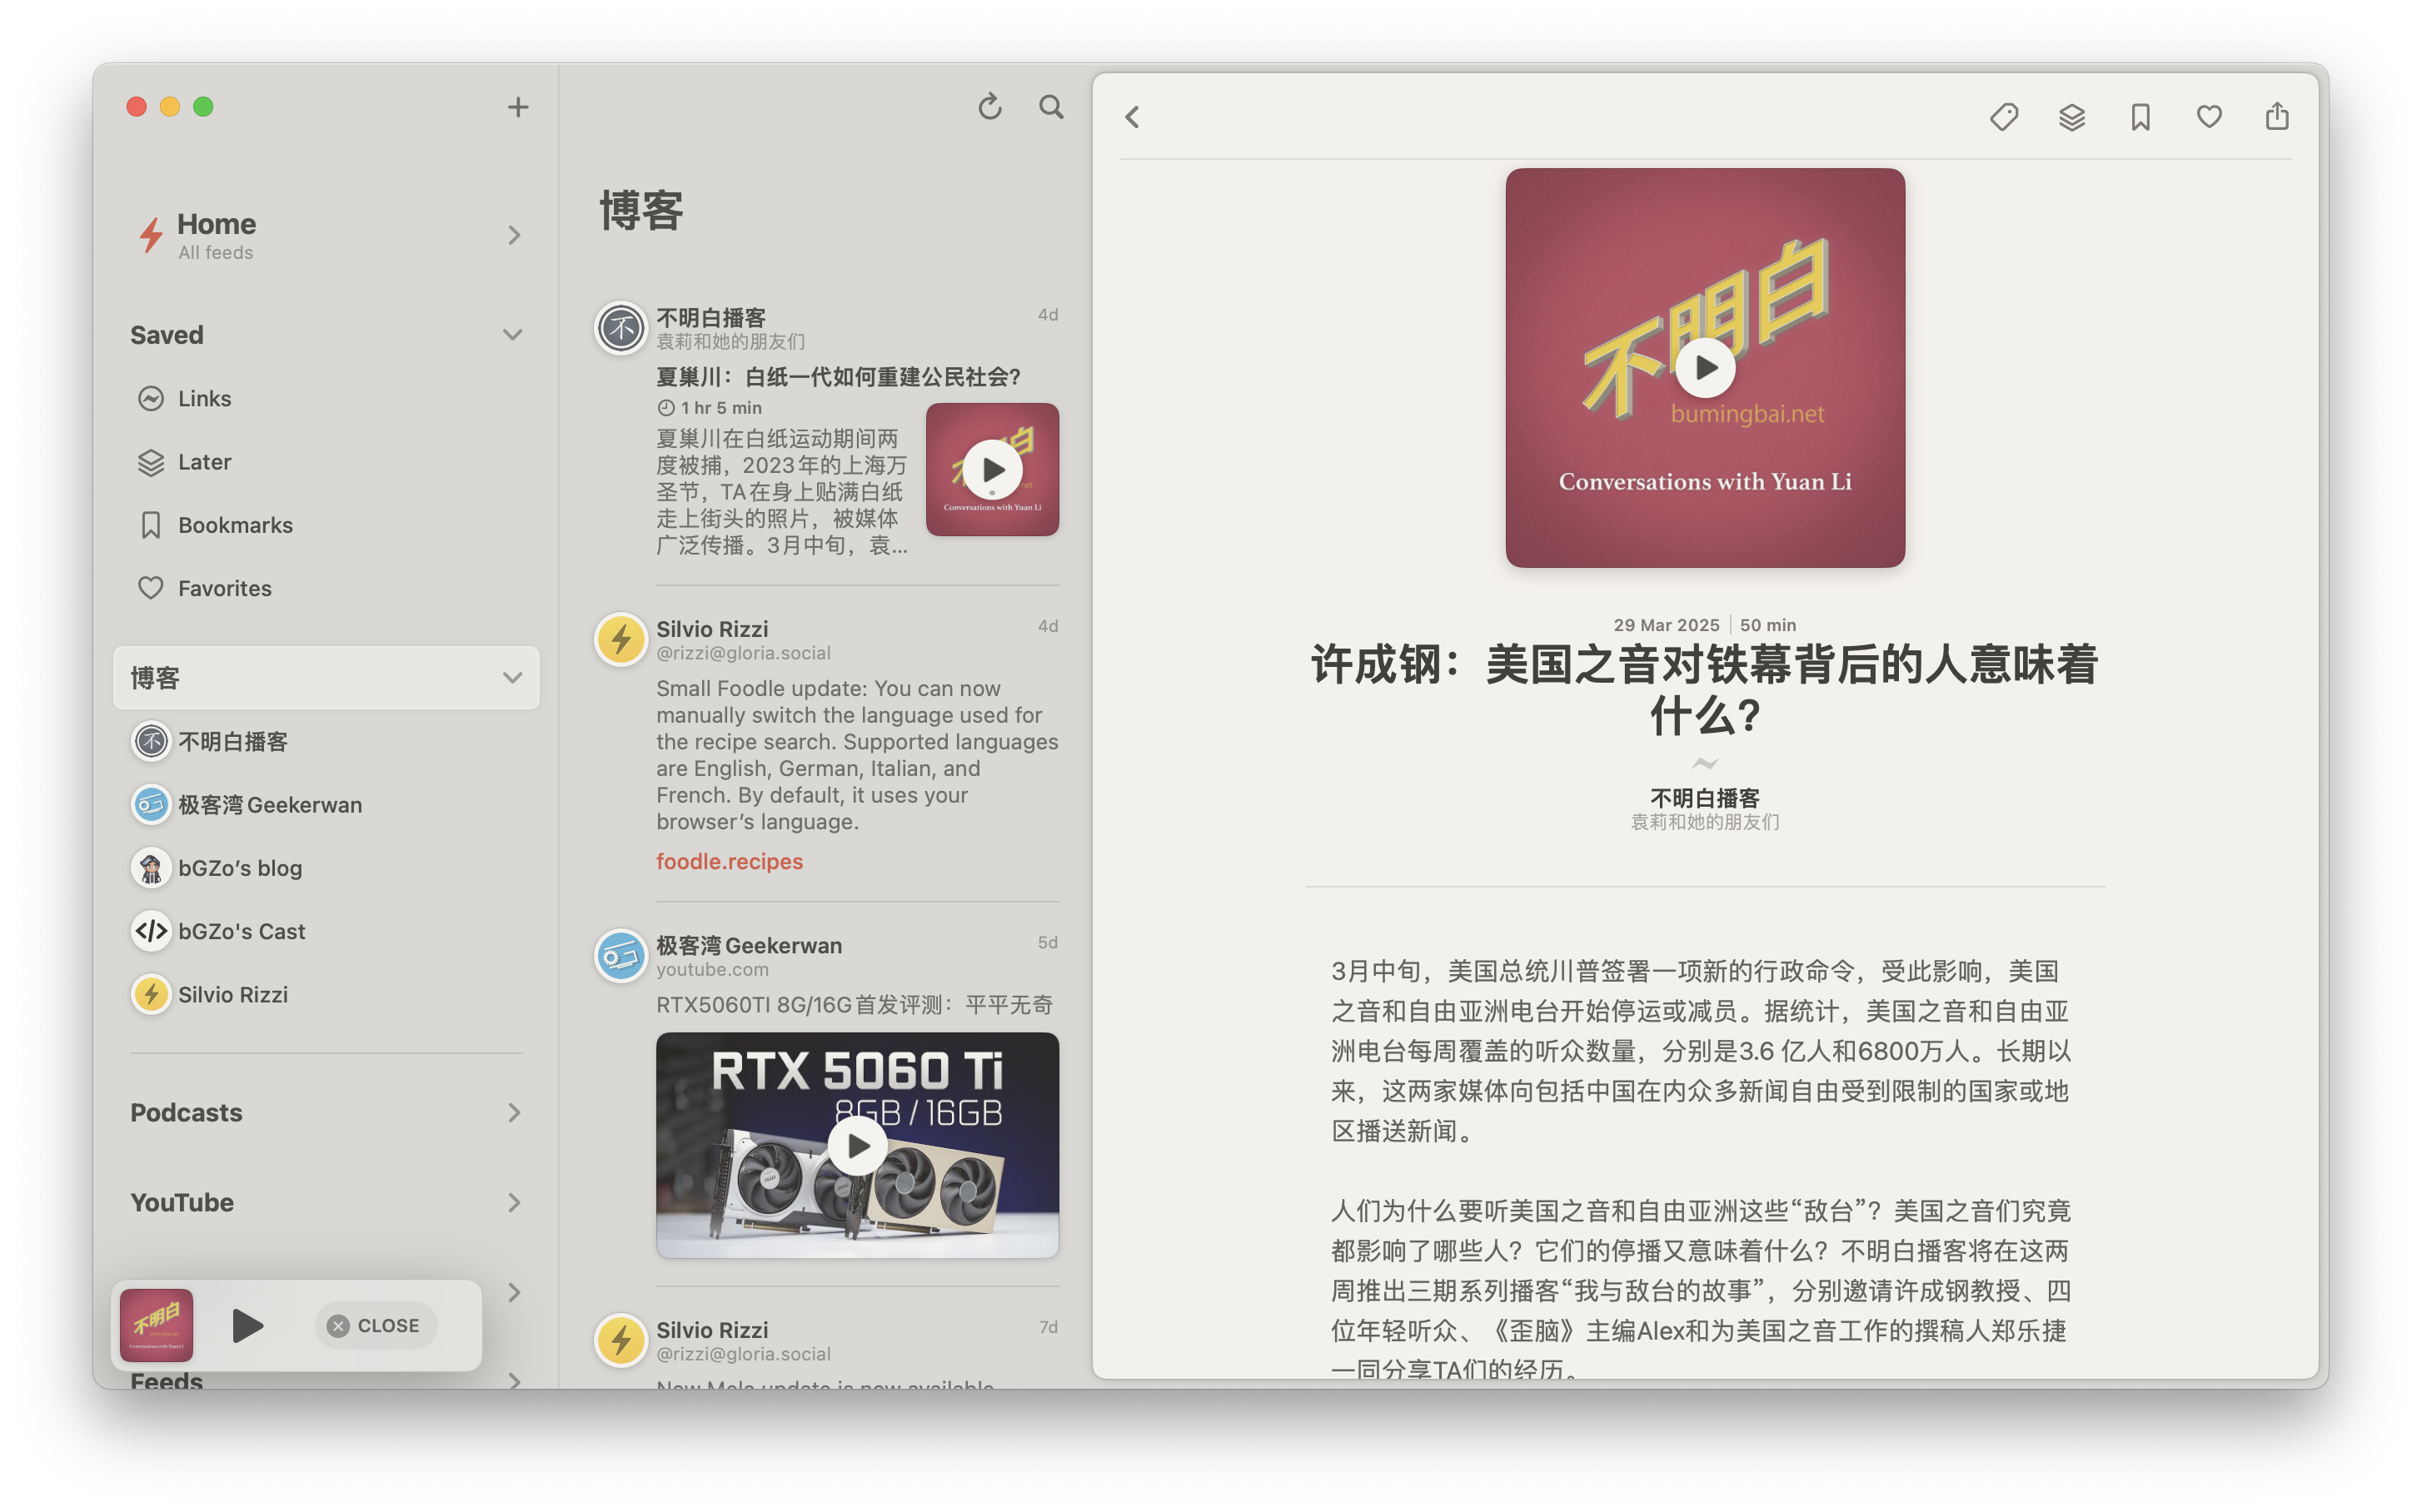Open search with the magnifier icon
This screenshot has height=1512, width=2422.
1050,107
